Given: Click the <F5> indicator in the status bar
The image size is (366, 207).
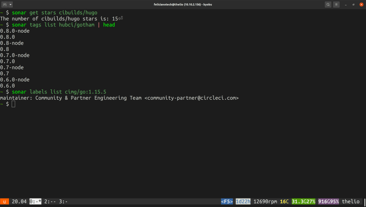Looking at the screenshot, I should [x=227, y=201].
